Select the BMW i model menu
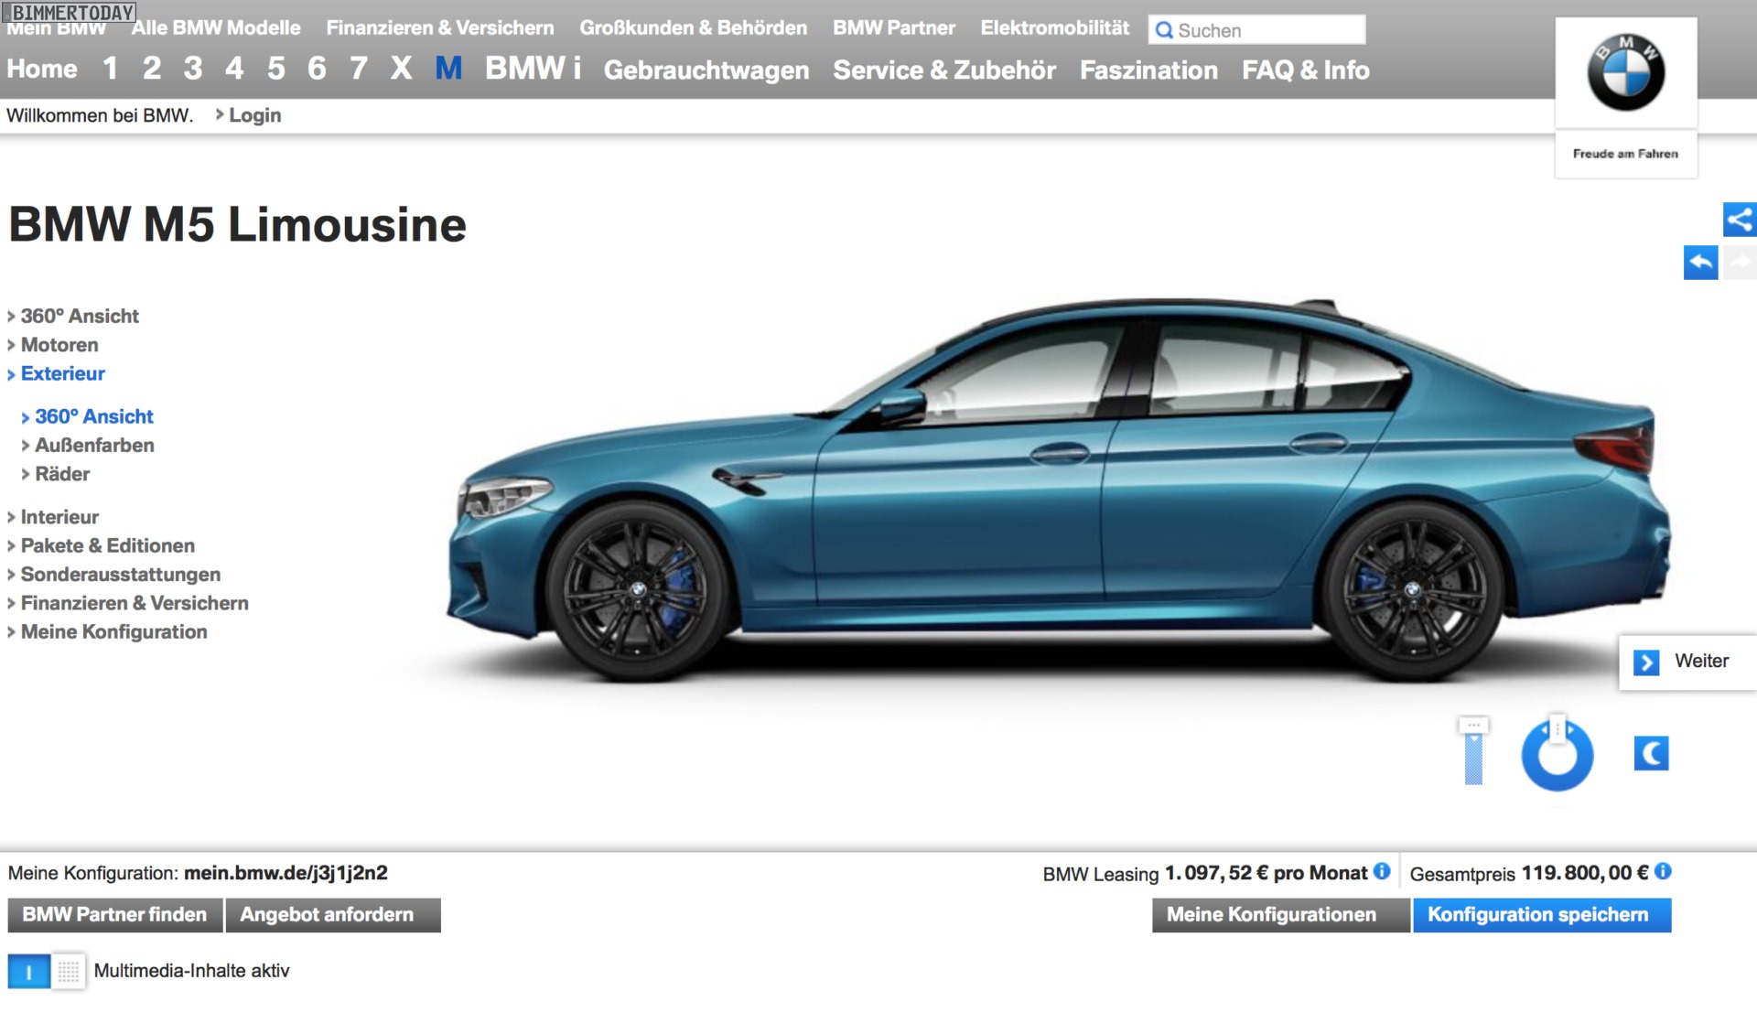The width and height of the screenshot is (1757, 1023). (533, 69)
